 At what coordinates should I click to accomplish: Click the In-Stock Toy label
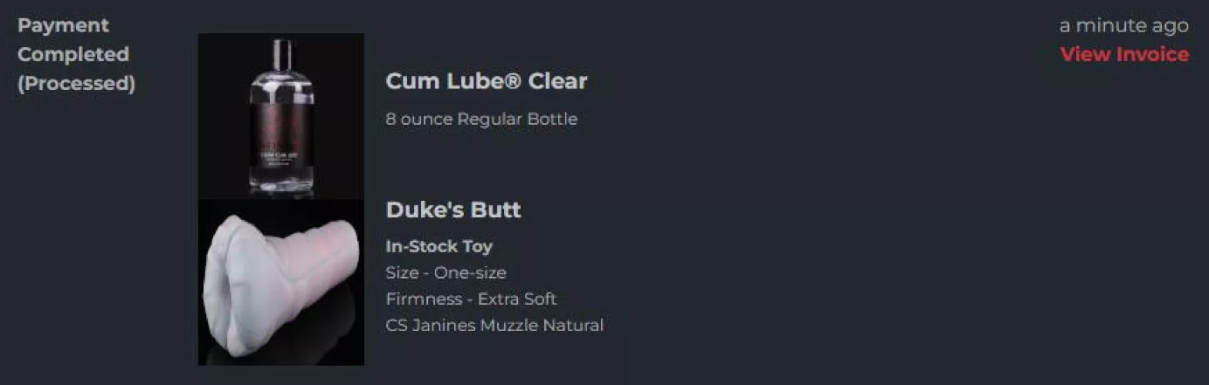click(439, 246)
